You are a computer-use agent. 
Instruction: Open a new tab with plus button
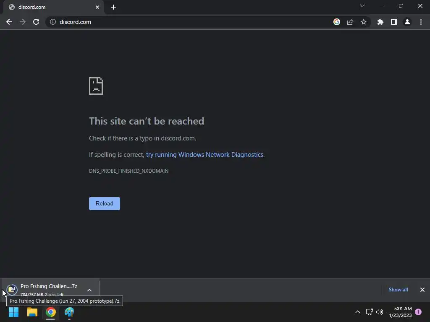coord(113,7)
